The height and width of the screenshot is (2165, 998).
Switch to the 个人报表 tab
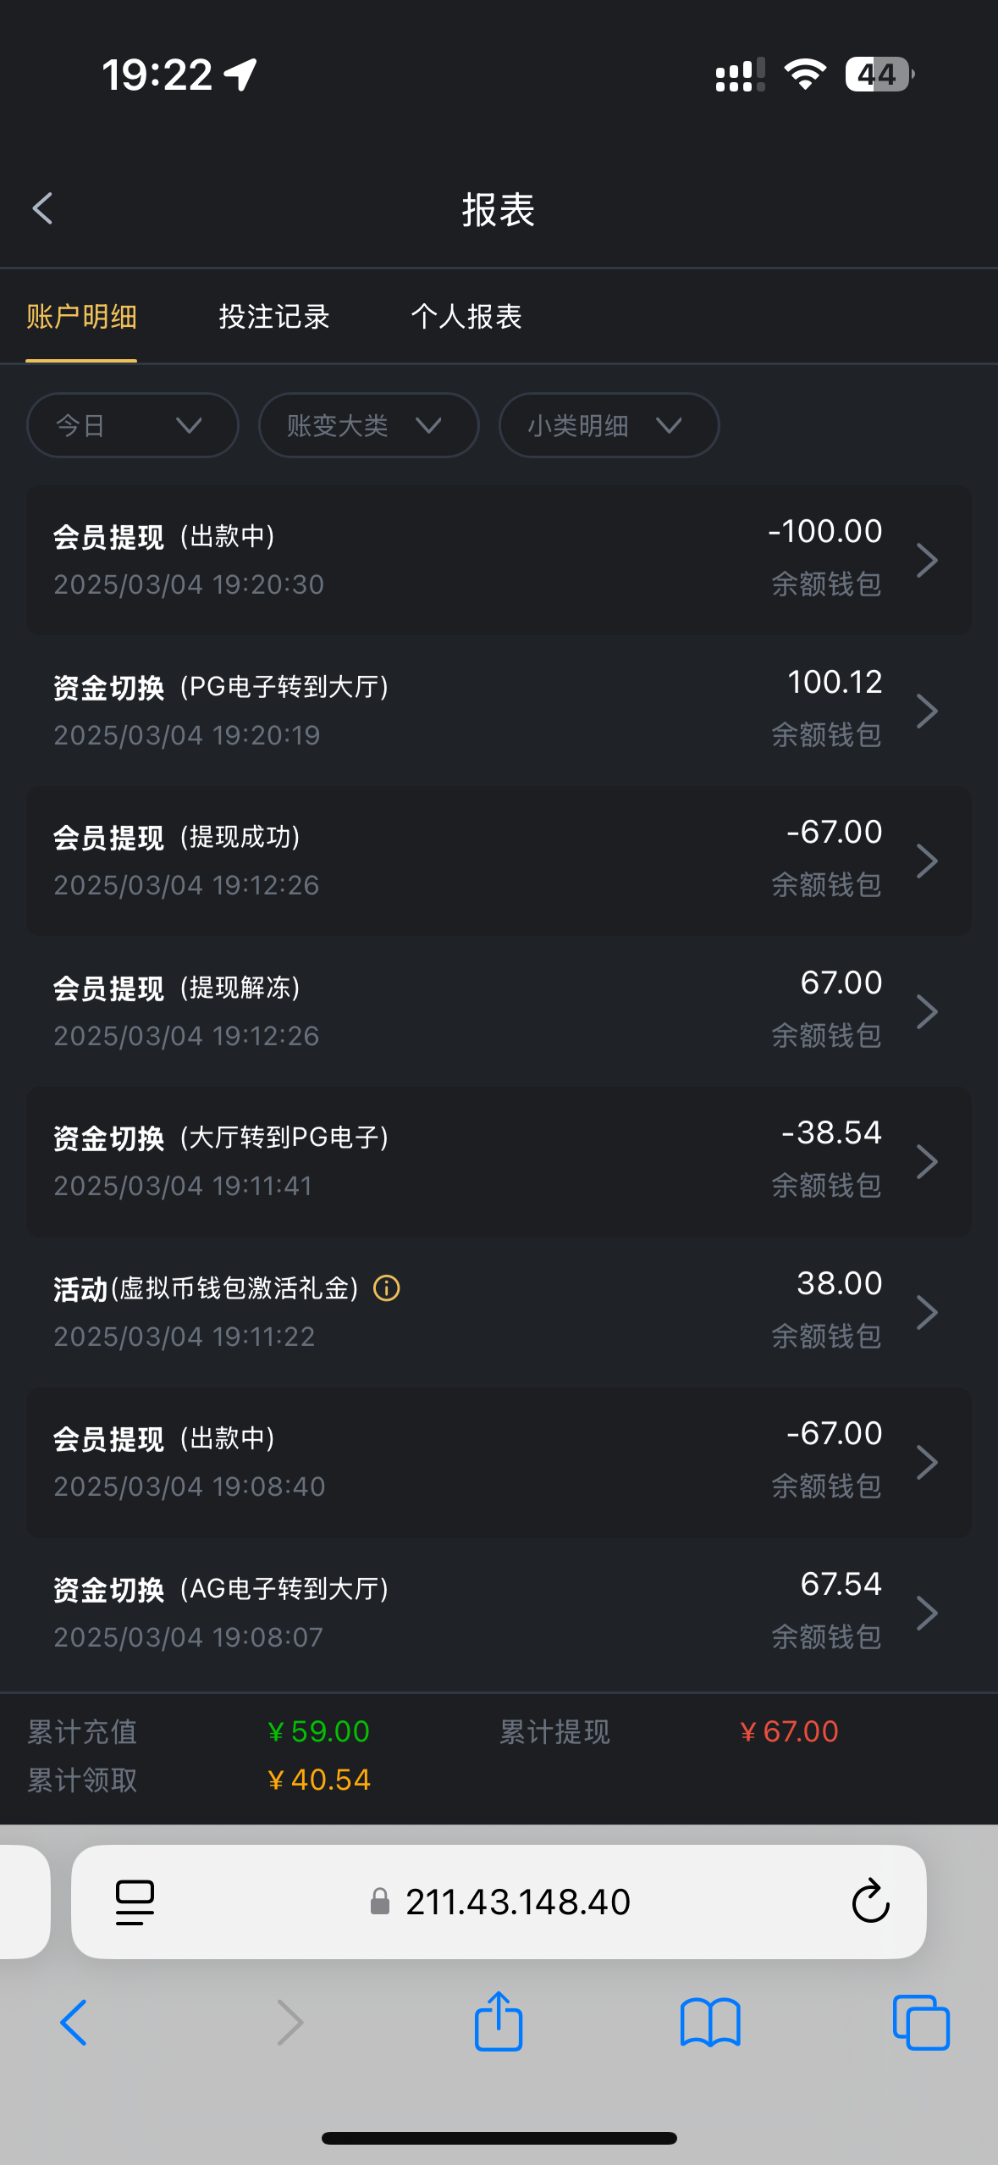pos(466,317)
